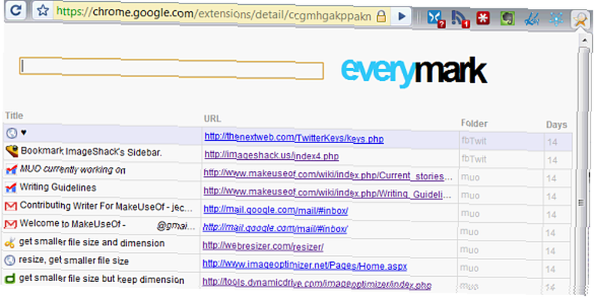The height and width of the screenshot is (297, 594).
Task: Select 'MUO currently working on' title
Action: pyautogui.click(x=72, y=170)
